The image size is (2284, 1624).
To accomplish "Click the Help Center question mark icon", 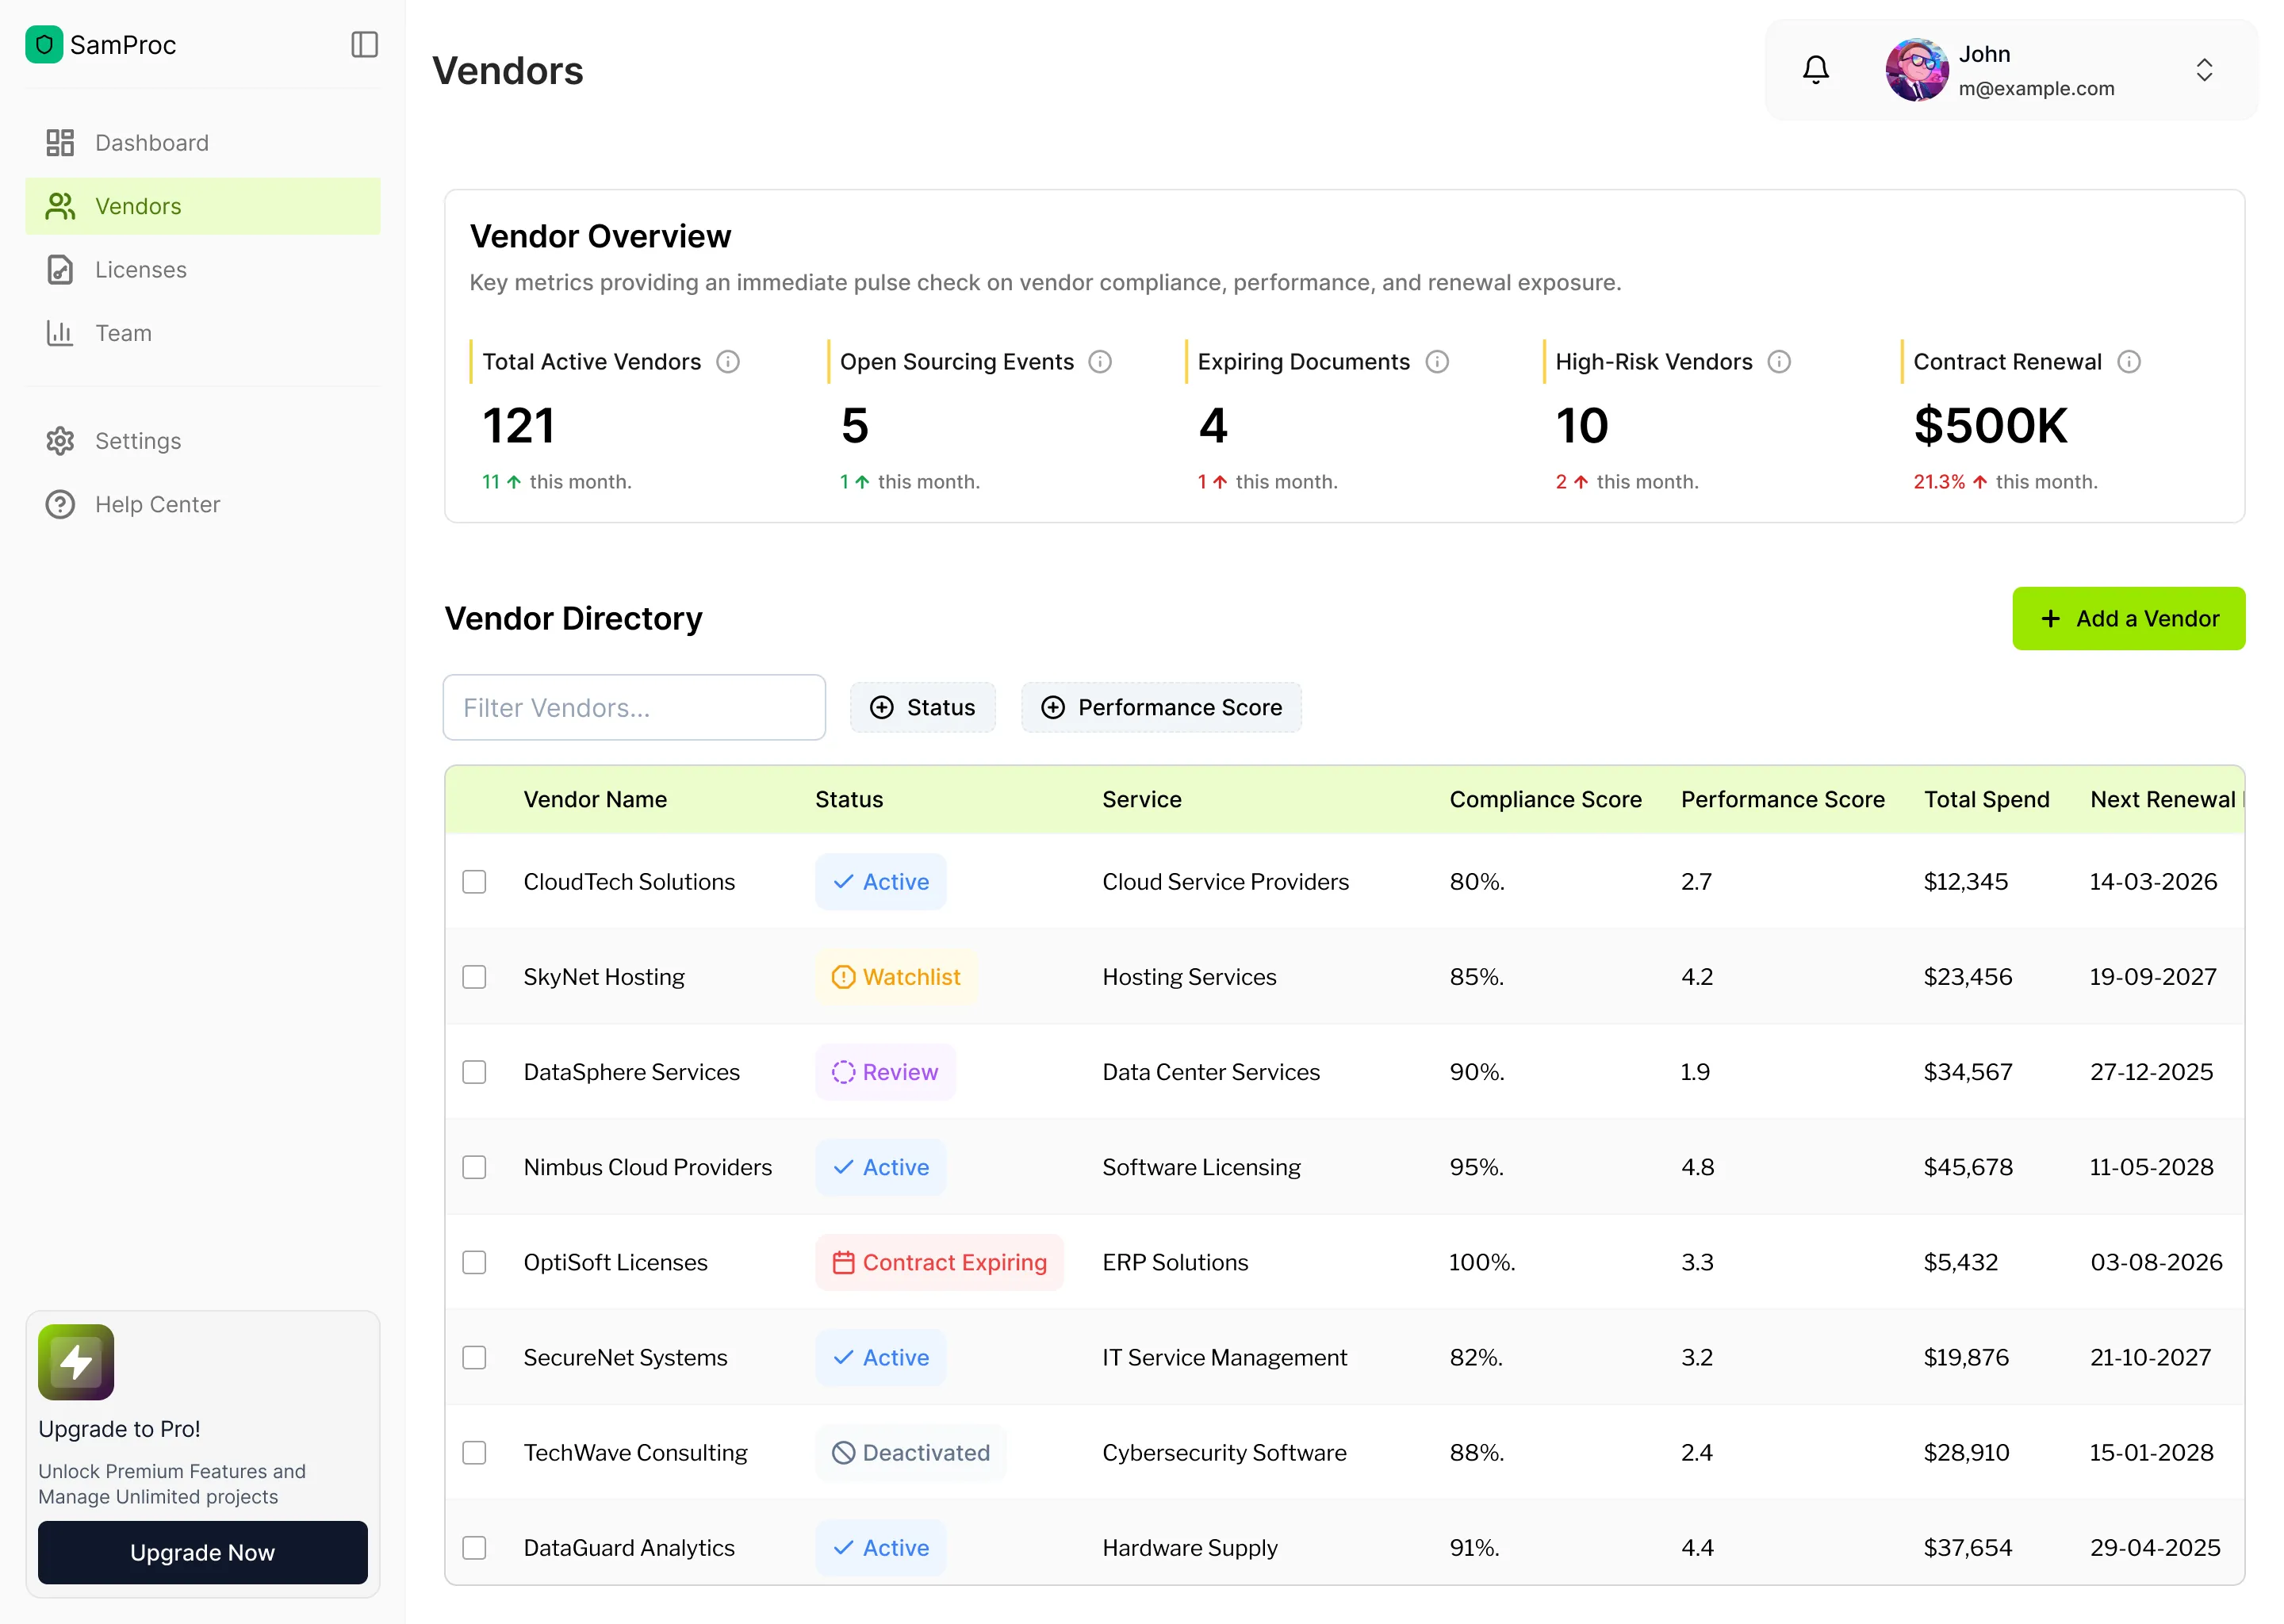I will click(x=60, y=504).
